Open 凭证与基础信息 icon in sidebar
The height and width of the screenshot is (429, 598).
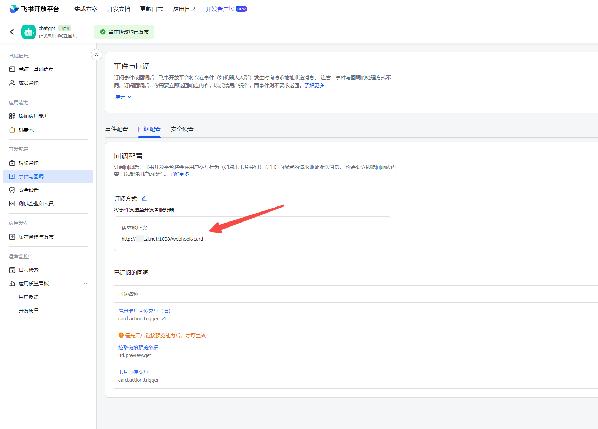pos(12,69)
